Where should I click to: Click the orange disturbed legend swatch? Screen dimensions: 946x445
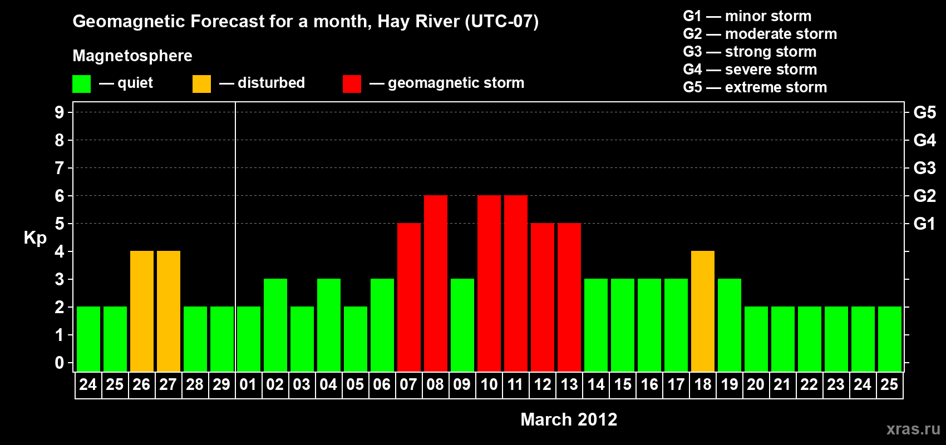tap(201, 84)
